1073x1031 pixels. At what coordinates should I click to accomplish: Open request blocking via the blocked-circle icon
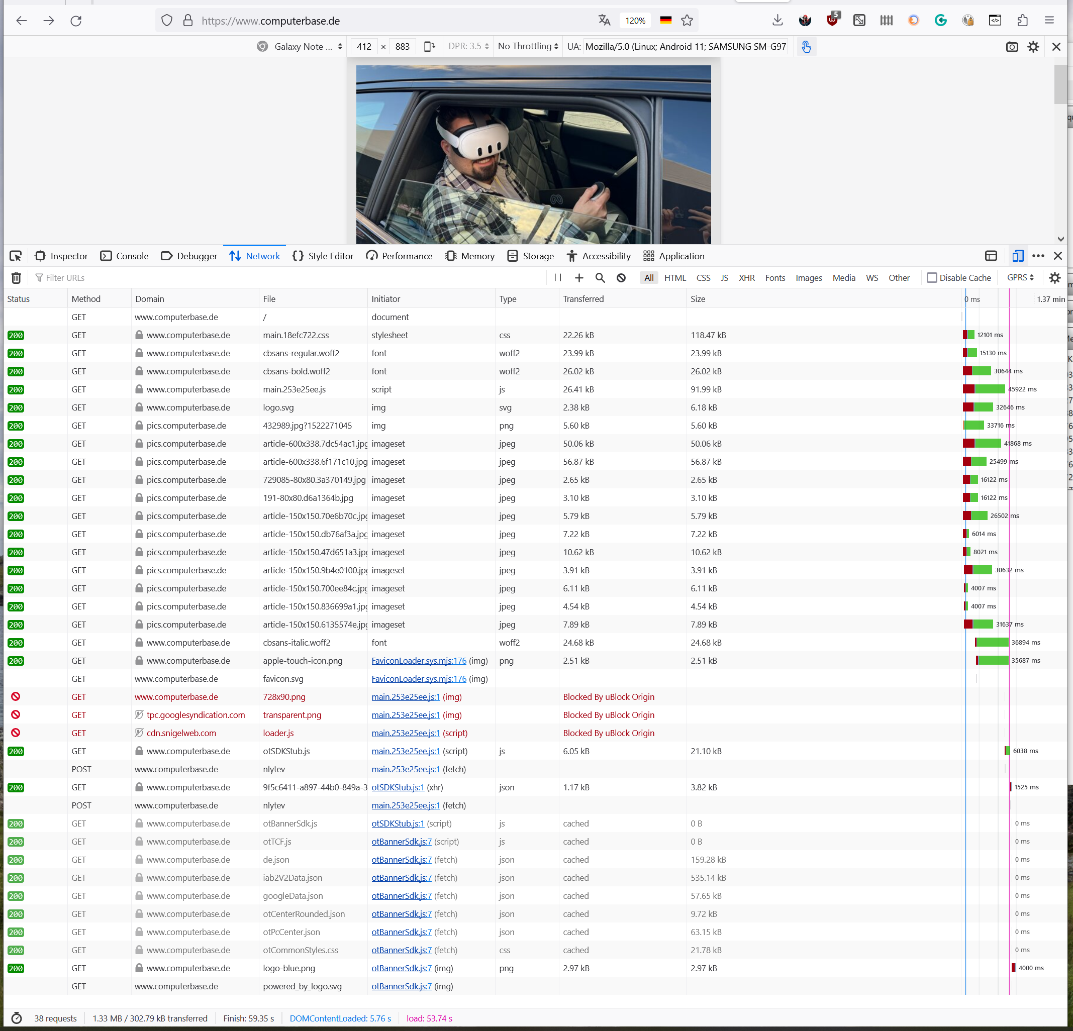coord(621,278)
